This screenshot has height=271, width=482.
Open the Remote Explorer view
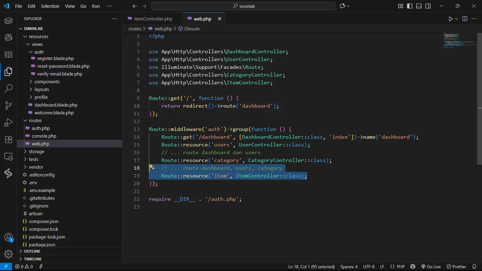8,156
